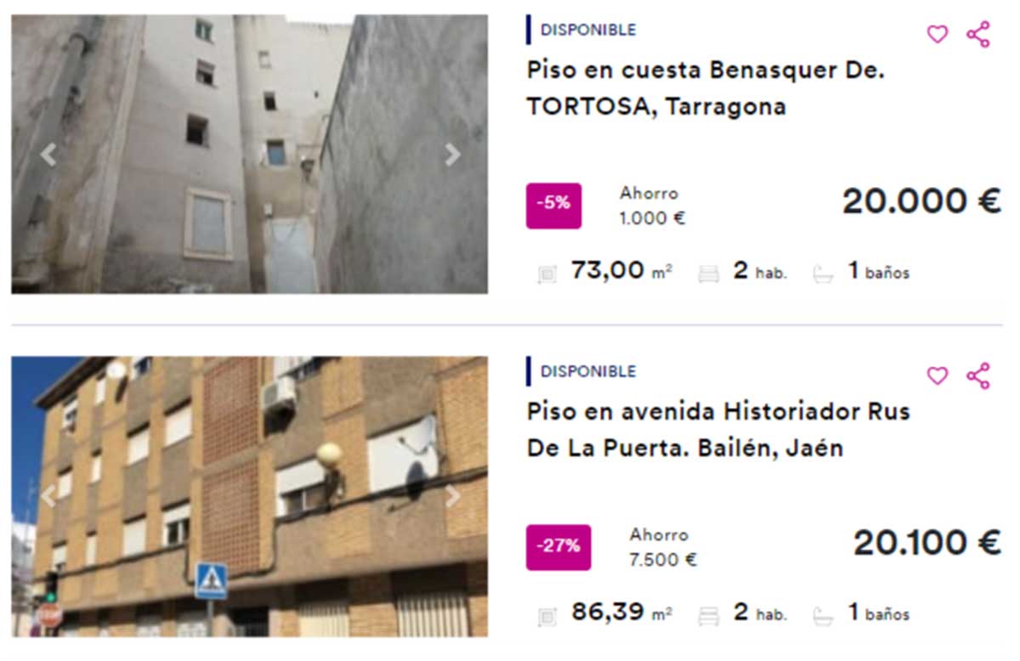This screenshot has height=661, width=1020.
Task: Open Piso en avenida Historiador Rus listing
Action: tap(718, 430)
